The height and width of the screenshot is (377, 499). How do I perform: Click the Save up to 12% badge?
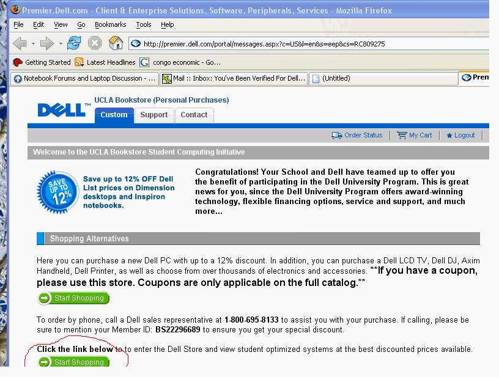click(57, 192)
